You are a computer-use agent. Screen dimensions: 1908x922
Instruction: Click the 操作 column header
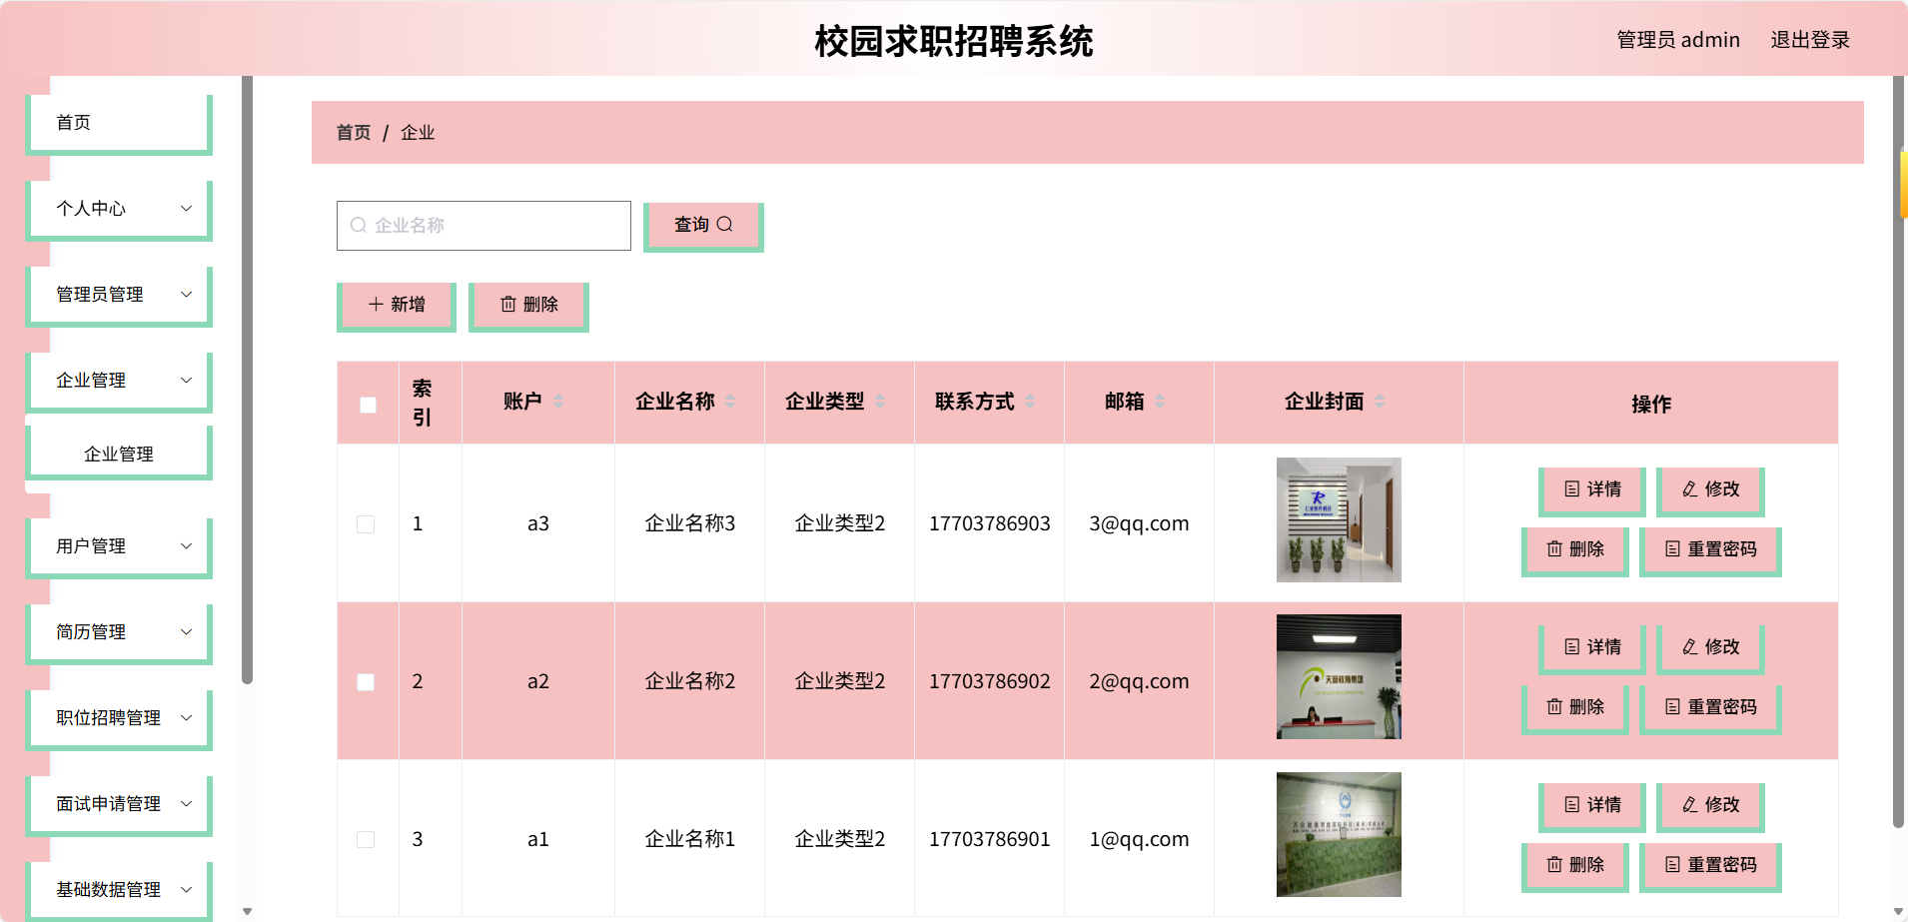(1651, 404)
